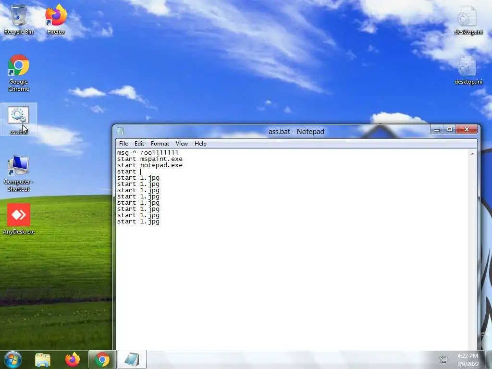Click the Notepad taskbar button
This screenshot has width=492, height=369.
pos(132,359)
